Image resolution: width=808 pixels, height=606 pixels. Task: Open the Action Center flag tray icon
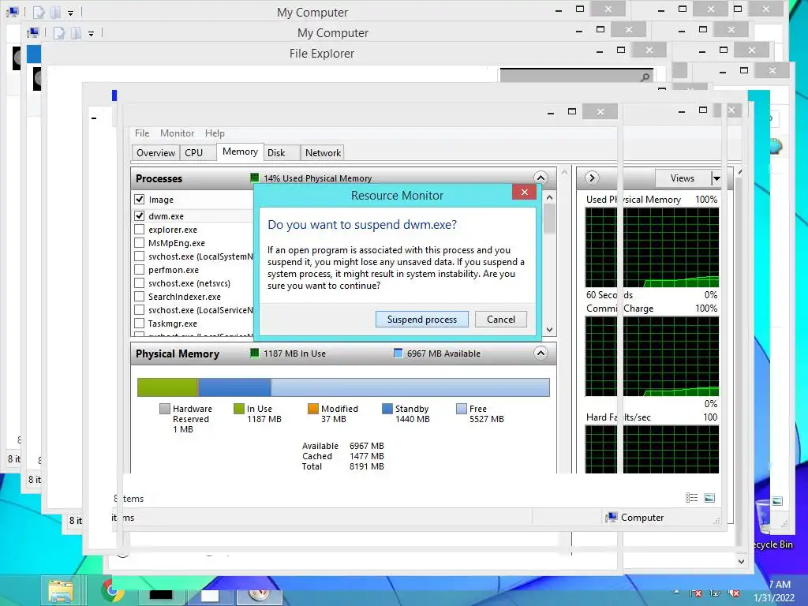[x=696, y=593]
